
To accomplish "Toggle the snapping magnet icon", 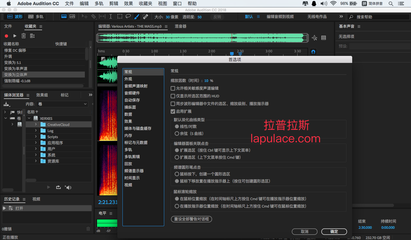I will [x=313, y=51].
